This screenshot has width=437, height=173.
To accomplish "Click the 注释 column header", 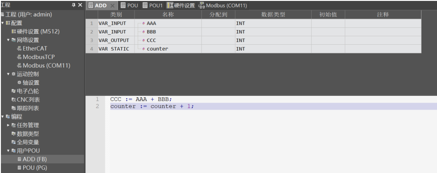I will point(383,15).
